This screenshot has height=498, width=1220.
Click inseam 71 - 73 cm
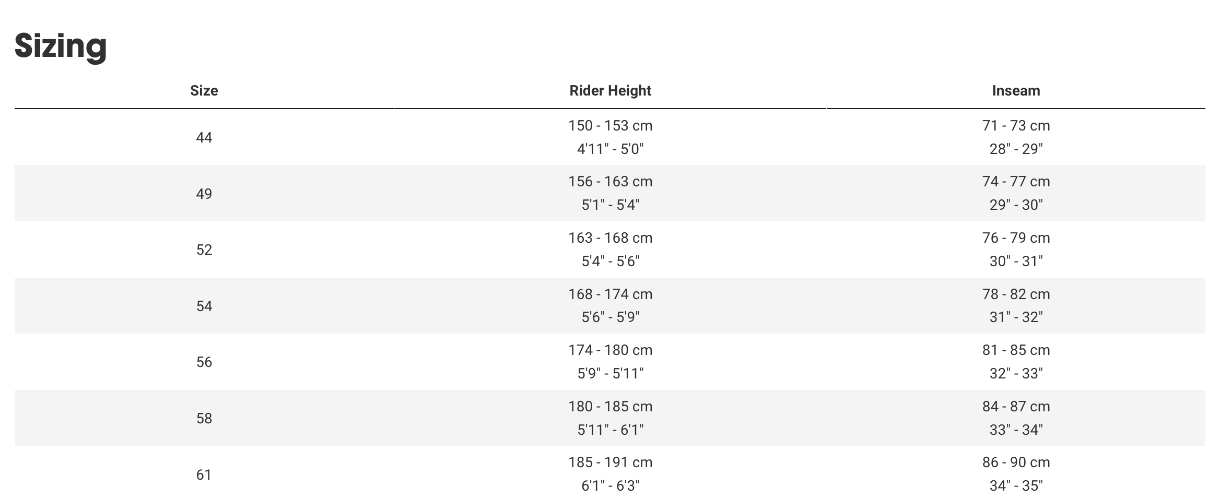(1016, 126)
